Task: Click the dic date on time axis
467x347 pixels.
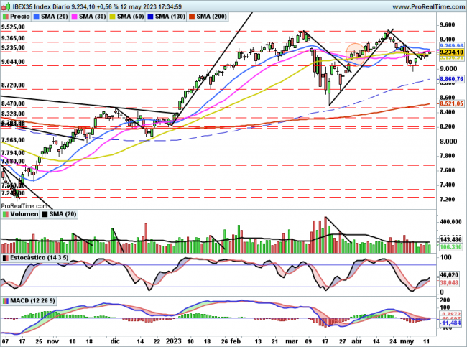Action: point(115,341)
